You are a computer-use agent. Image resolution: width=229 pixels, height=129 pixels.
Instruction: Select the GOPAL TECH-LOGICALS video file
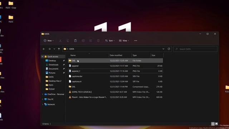[115, 92]
